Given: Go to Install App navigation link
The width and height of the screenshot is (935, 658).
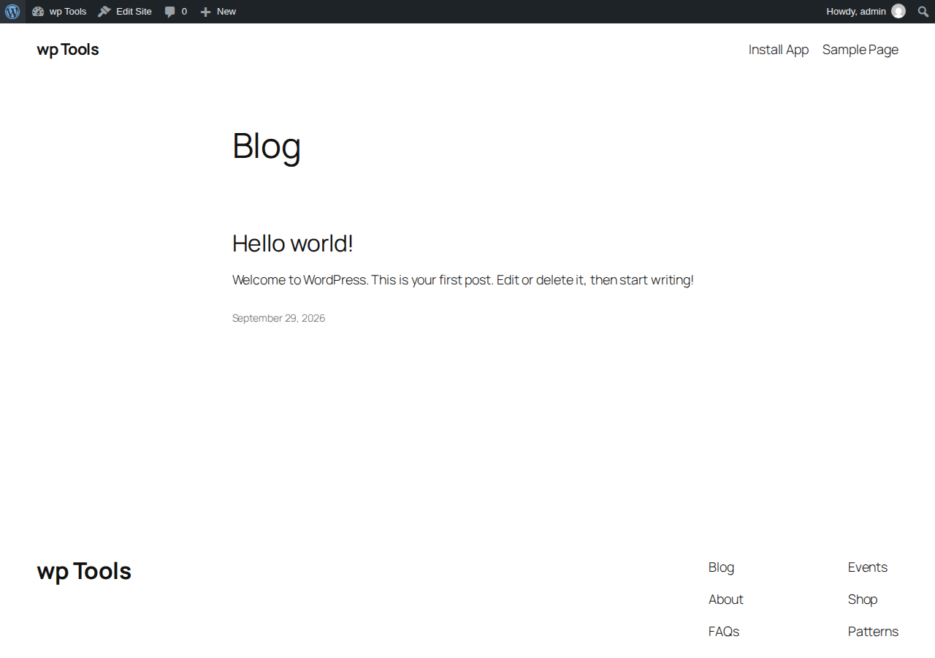Looking at the screenshot, I should click(779, 50).
